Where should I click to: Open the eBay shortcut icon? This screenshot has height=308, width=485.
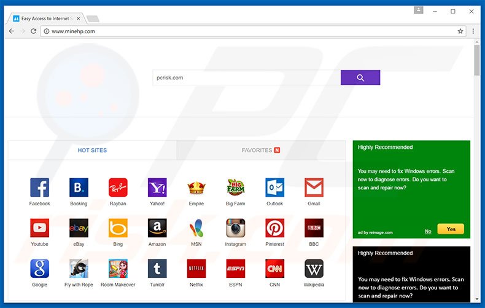pos(79,228)
